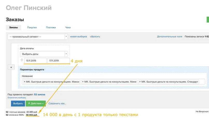Select the radio button beside the date range
The height and width of the screenshot is (118, 209).
click(x=22, y=60)
